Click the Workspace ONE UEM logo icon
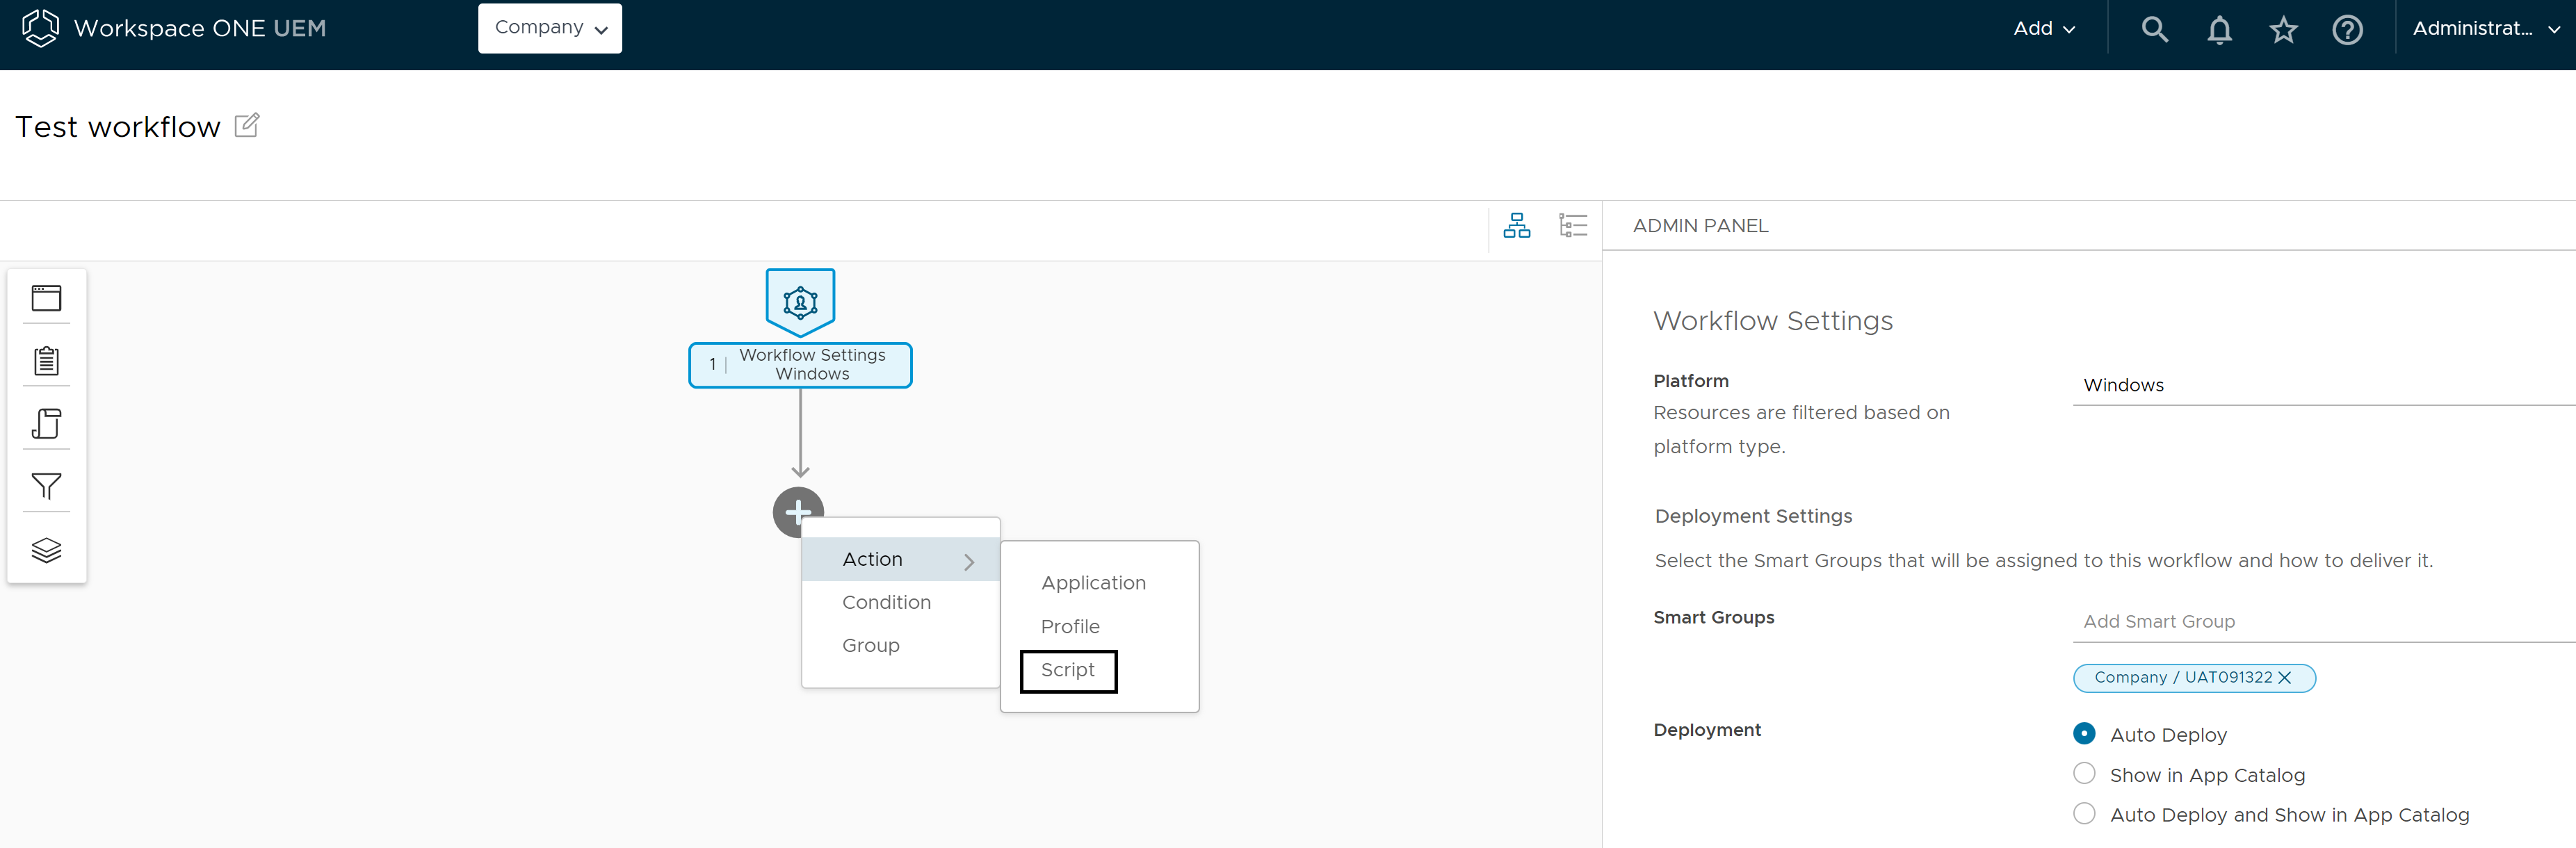Viewport: 2576px width, 848px height. pos(40,28)
